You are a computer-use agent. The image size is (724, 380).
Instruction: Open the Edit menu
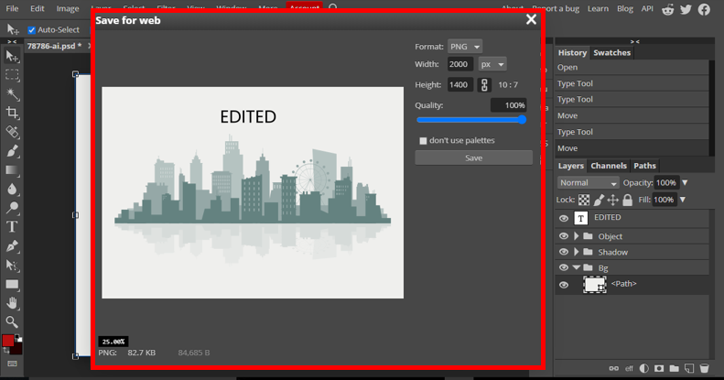[37, 9]
